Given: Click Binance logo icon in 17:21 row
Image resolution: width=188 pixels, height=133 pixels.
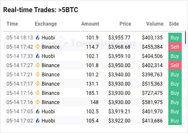Looking at the screenshot, I should 38,75.
